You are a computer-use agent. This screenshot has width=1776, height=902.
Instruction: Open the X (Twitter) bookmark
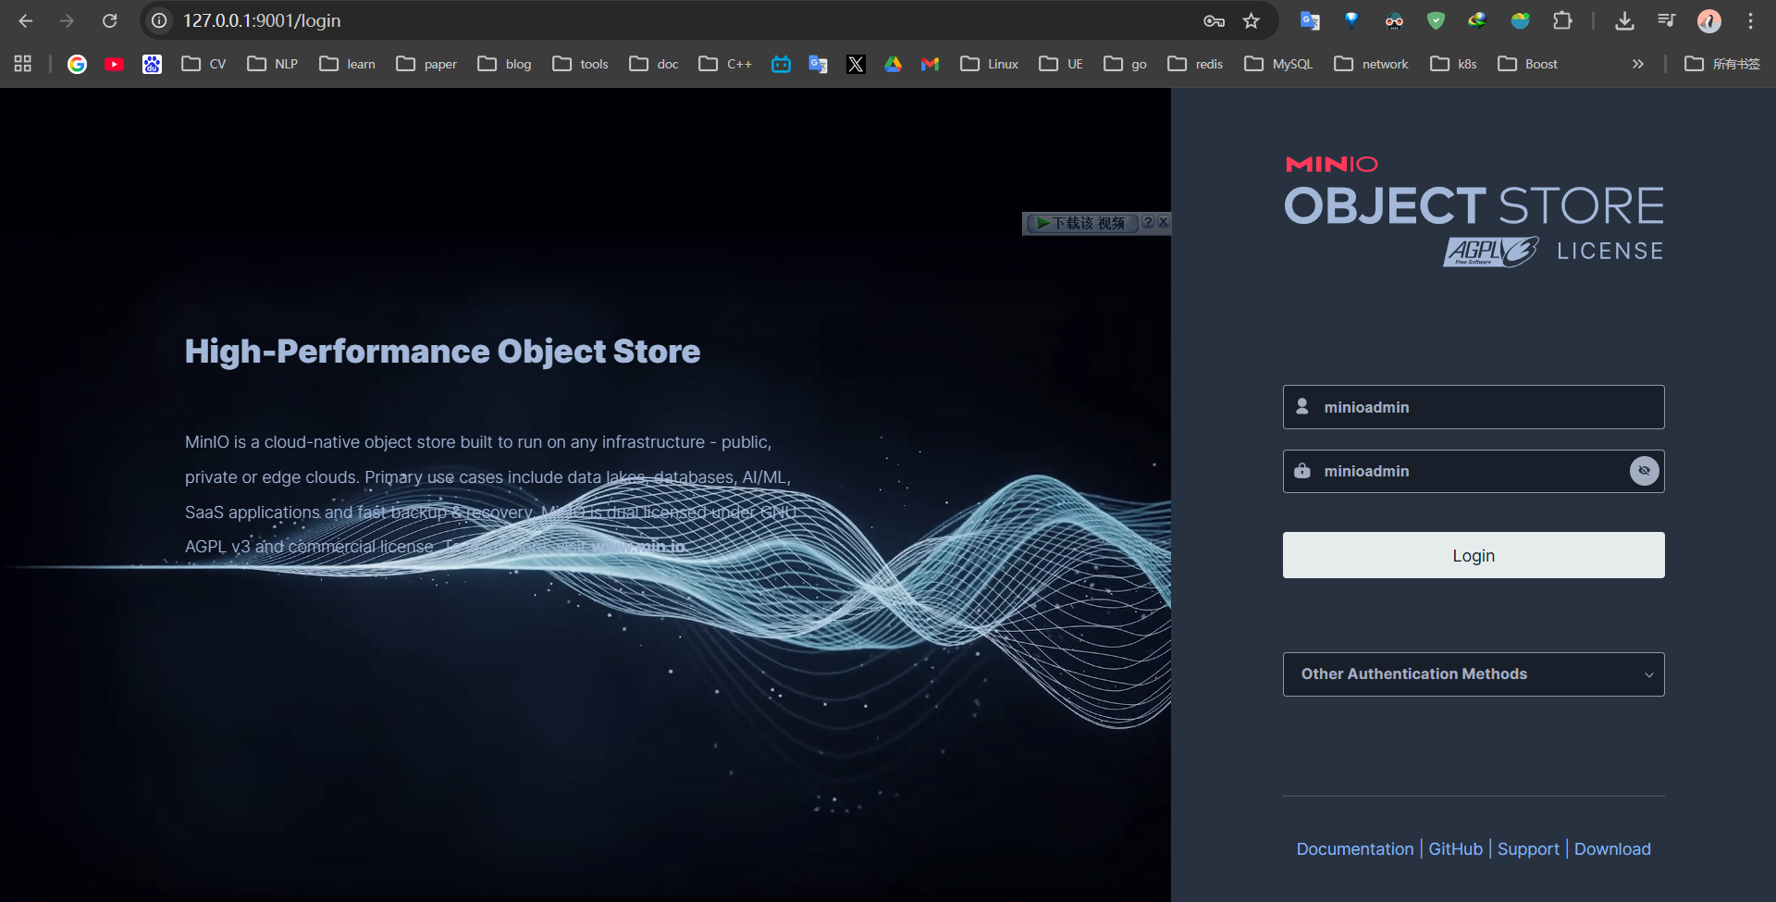pyautogui.click(x=856, y=64)
